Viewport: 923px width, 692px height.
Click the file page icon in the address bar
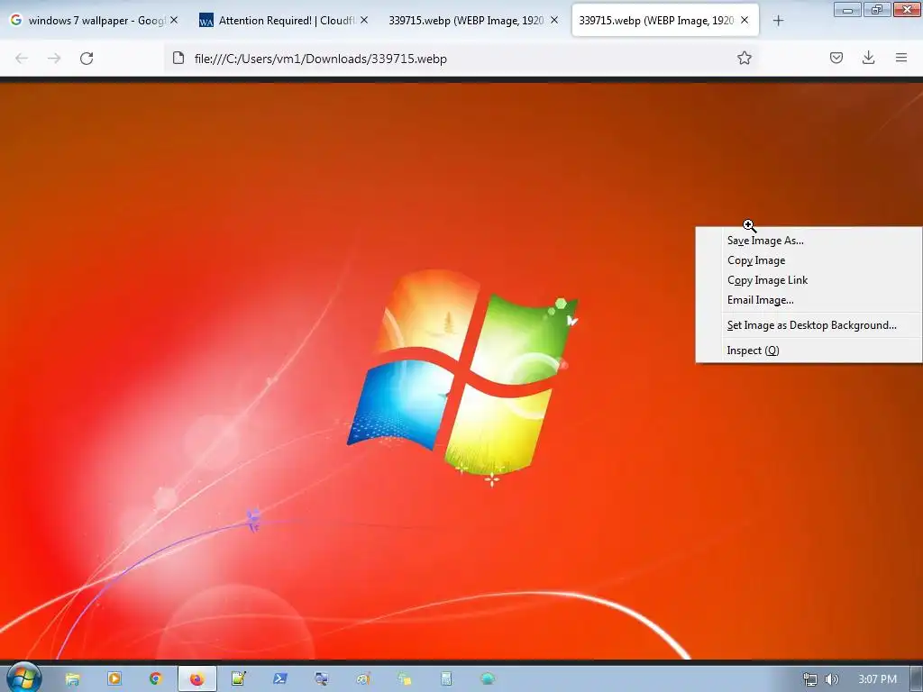(x=178, y=58)
